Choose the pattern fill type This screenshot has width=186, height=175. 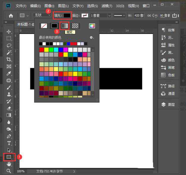click(76, 26)
